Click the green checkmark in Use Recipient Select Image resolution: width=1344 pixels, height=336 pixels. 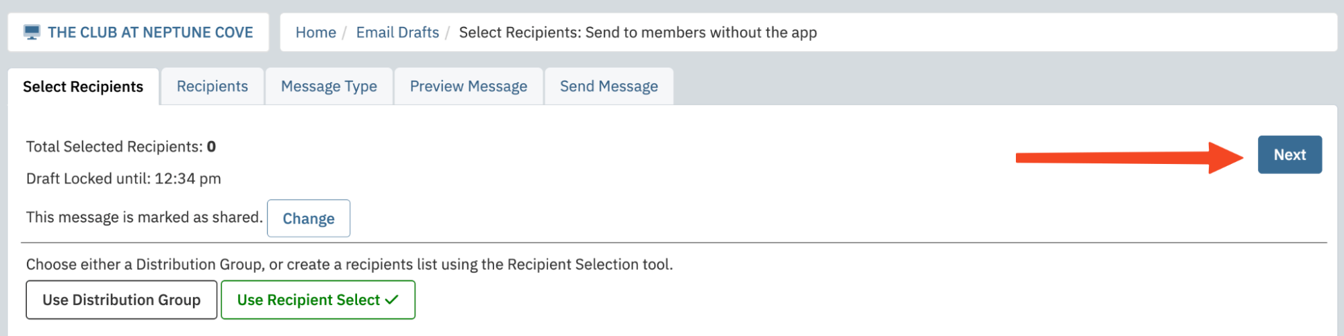(391, 300)
